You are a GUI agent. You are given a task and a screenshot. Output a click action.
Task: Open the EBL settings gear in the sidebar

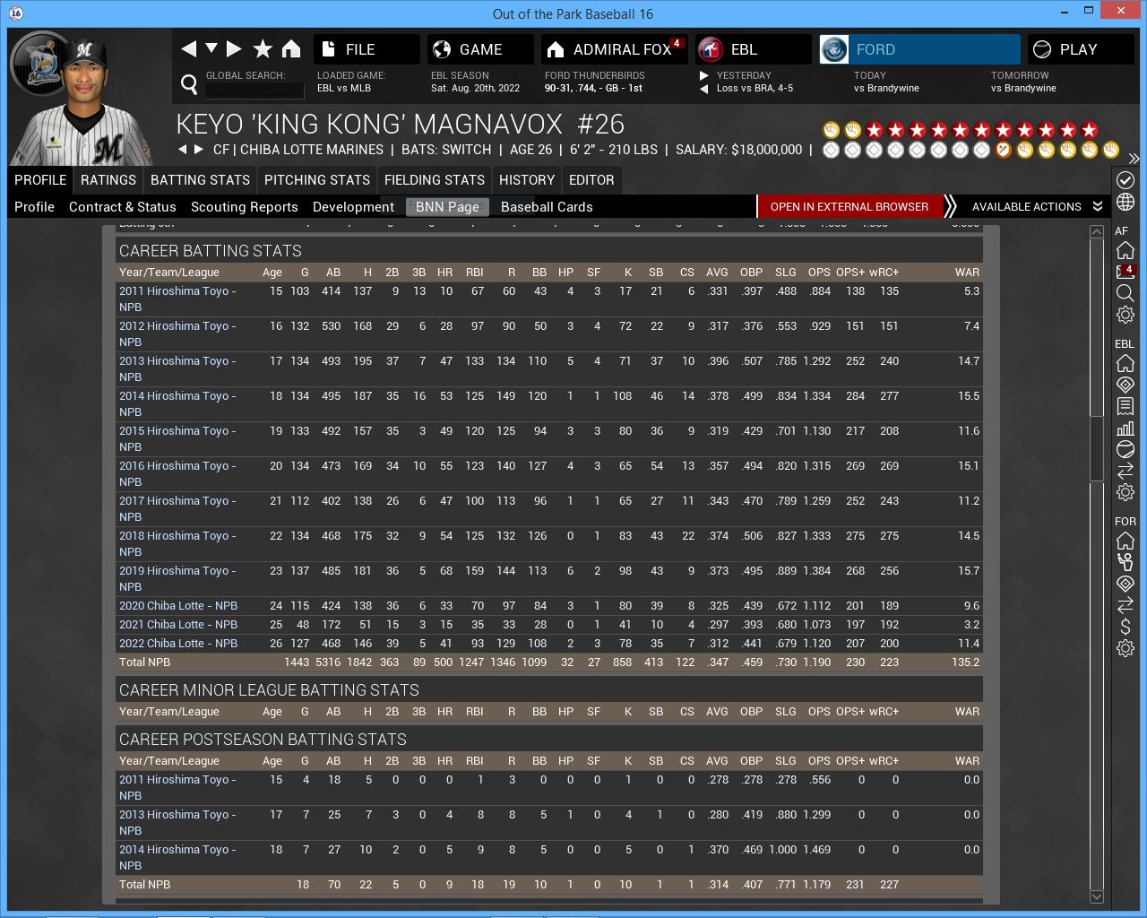click(1125, 492)
